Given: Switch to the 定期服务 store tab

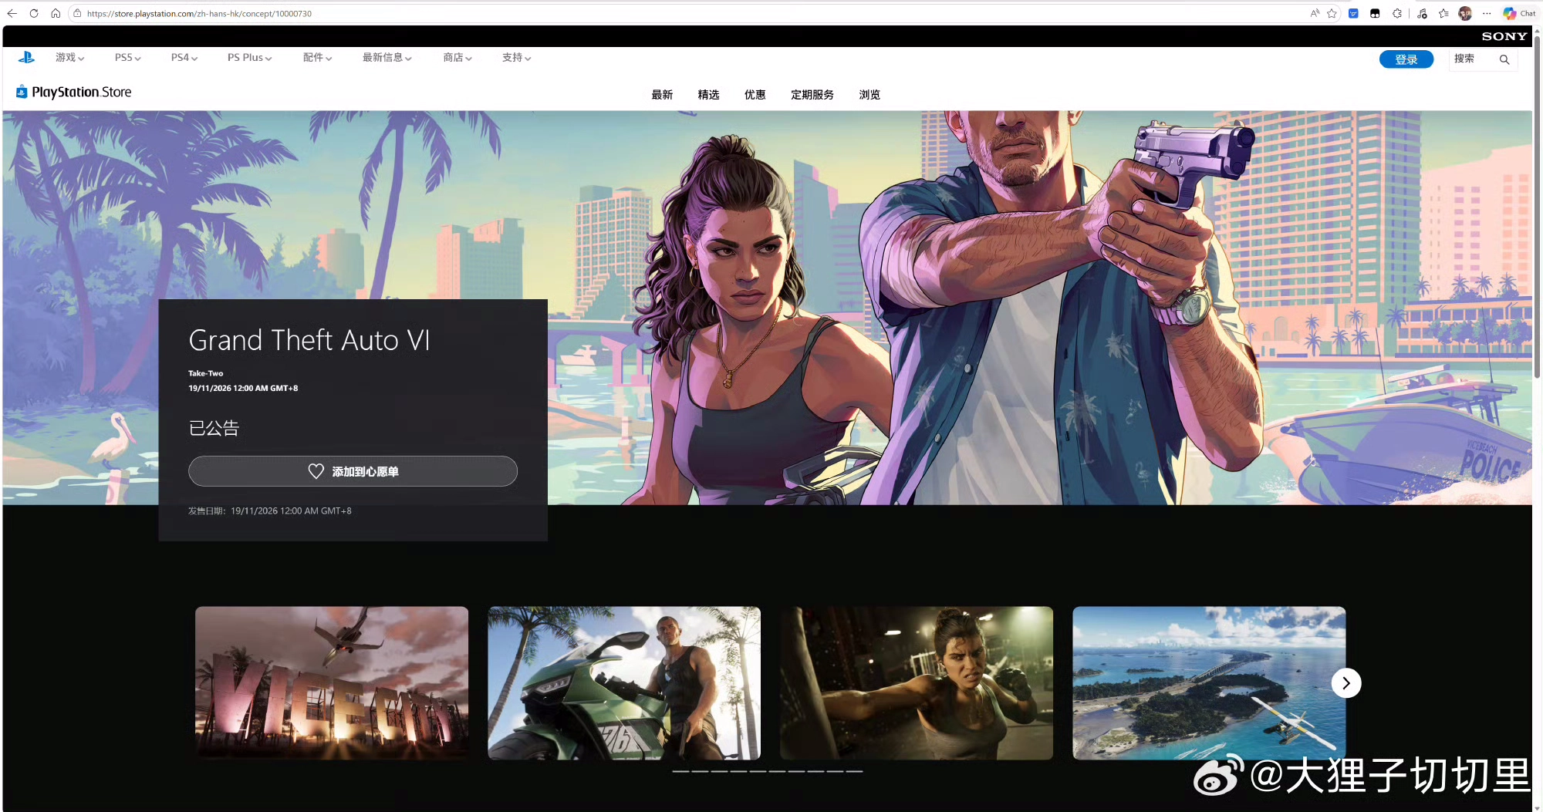Looking at the screenshot, I should tap(812, 95).
